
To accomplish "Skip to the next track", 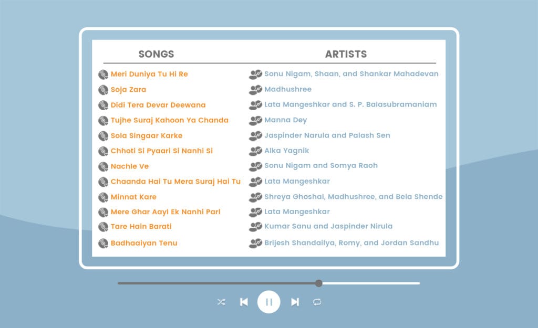I will click(295, 302).
